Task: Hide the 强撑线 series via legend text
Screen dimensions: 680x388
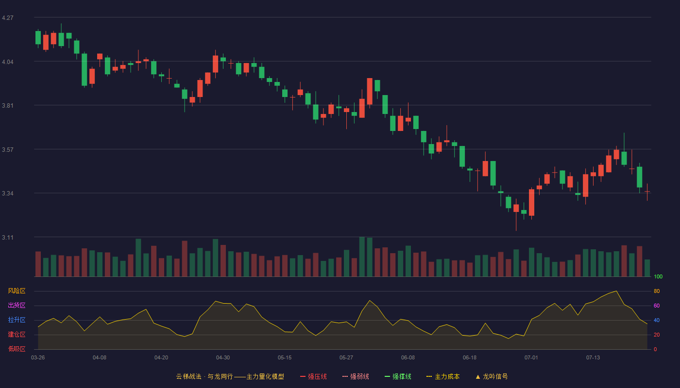Action: pos(402,376)
